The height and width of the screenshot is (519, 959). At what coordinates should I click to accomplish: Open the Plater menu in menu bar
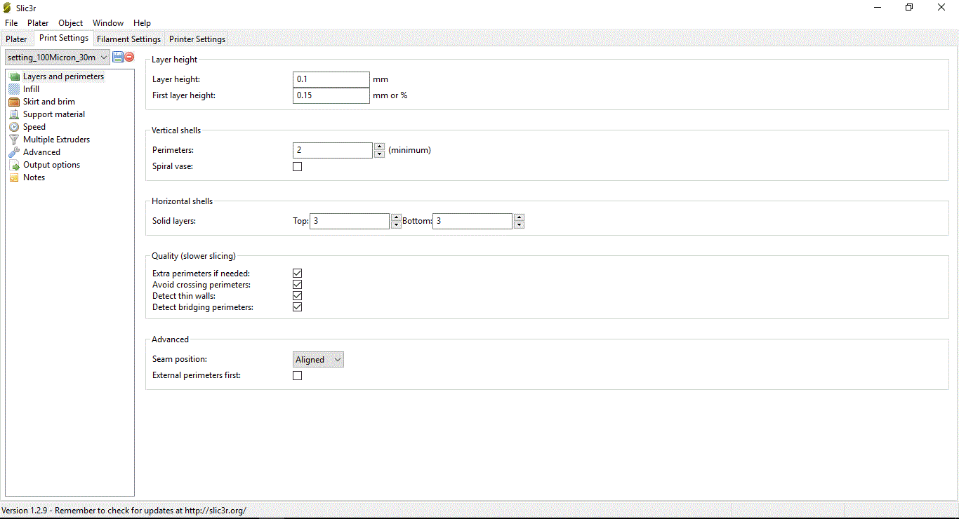(x=38, y=23)
